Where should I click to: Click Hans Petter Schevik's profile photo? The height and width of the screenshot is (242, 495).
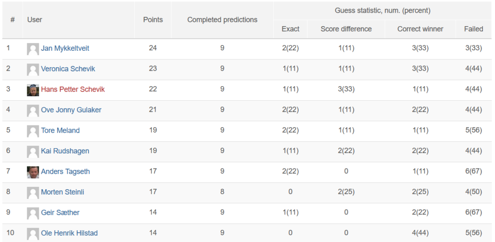[33, 90]
